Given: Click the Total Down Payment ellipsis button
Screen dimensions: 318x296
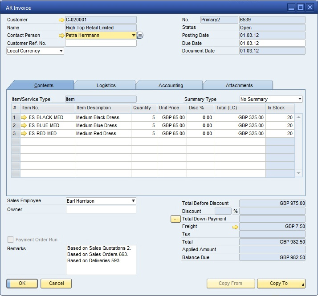Looking at the screenshot, I should 175,219.
